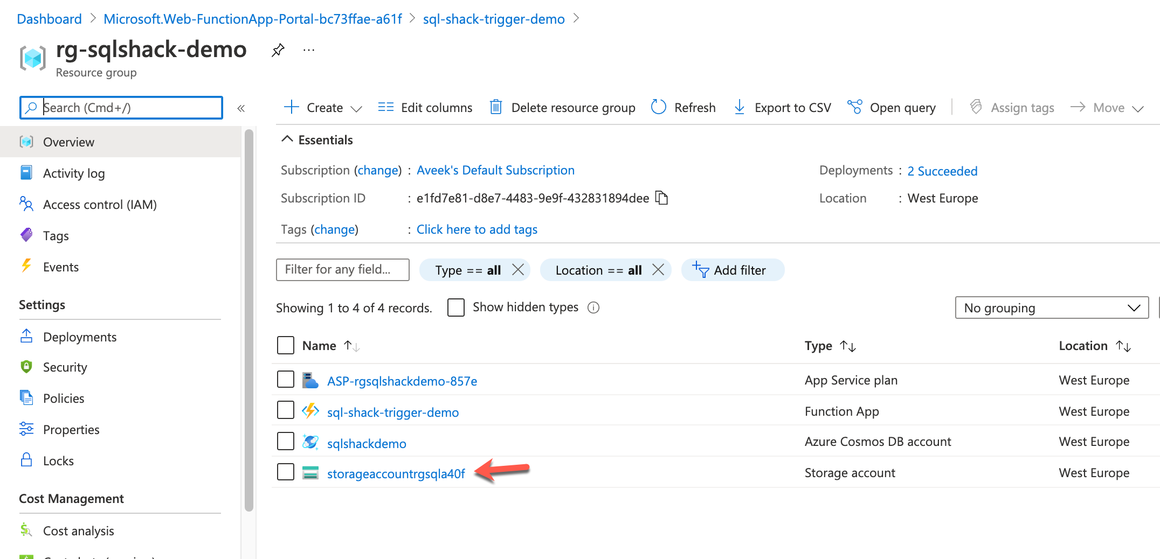The image size is (1160, 559).
Task: Click the Export to CSV download icon
Action: tap(740, 107)
